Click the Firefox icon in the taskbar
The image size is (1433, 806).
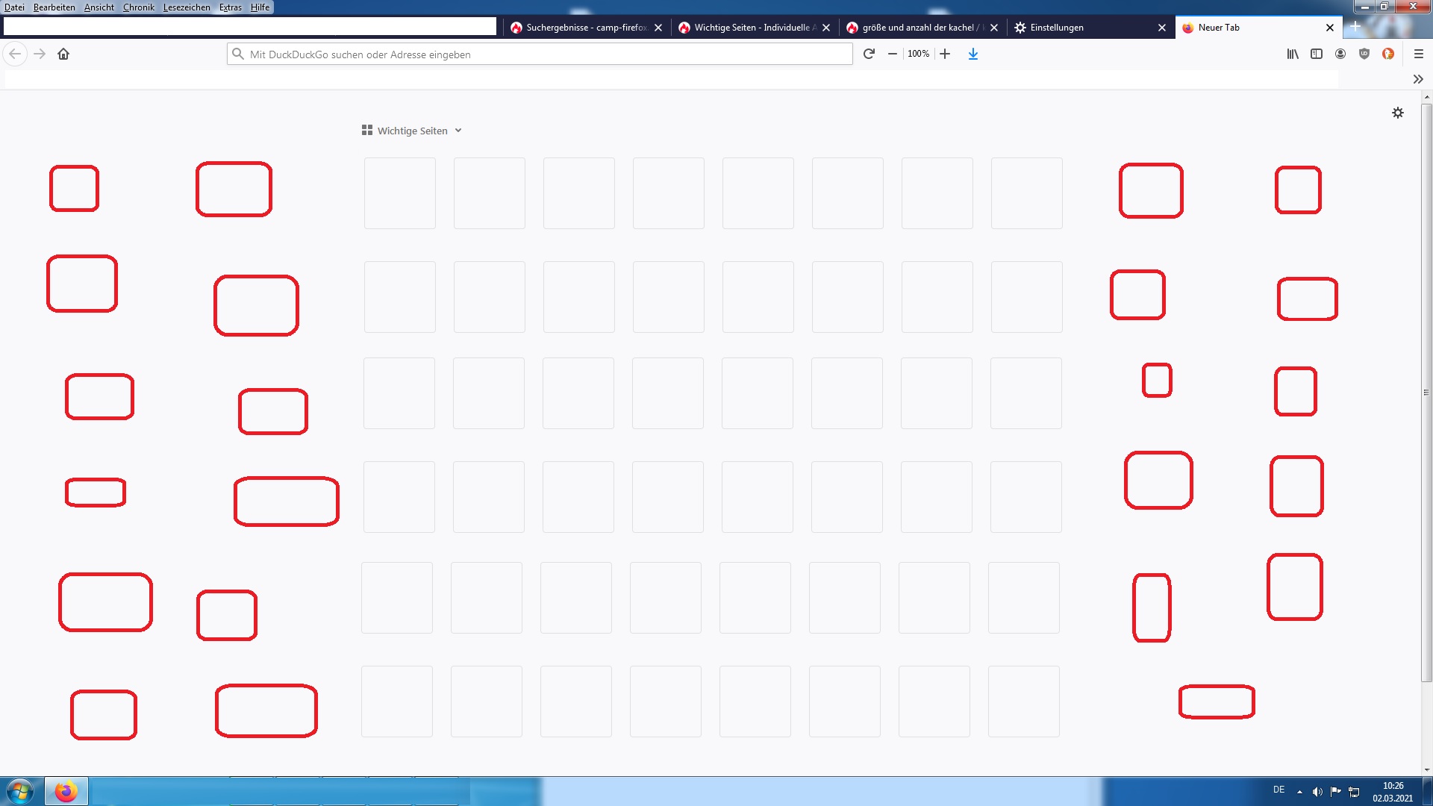(66, 791)
